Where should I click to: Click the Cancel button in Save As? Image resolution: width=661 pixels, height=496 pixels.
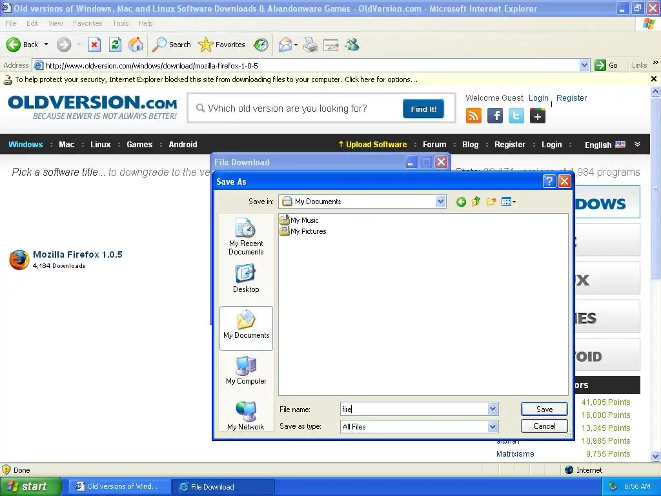tap(544, 426)
